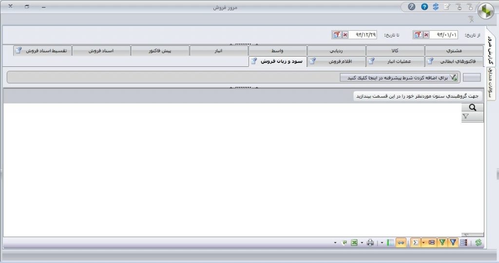Click the end date input field

coord(365,35)
